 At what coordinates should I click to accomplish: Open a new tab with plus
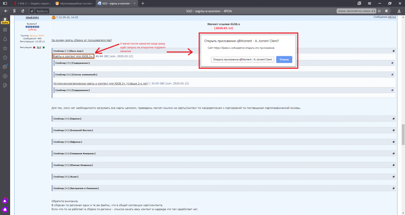click(x=143, y=3)
